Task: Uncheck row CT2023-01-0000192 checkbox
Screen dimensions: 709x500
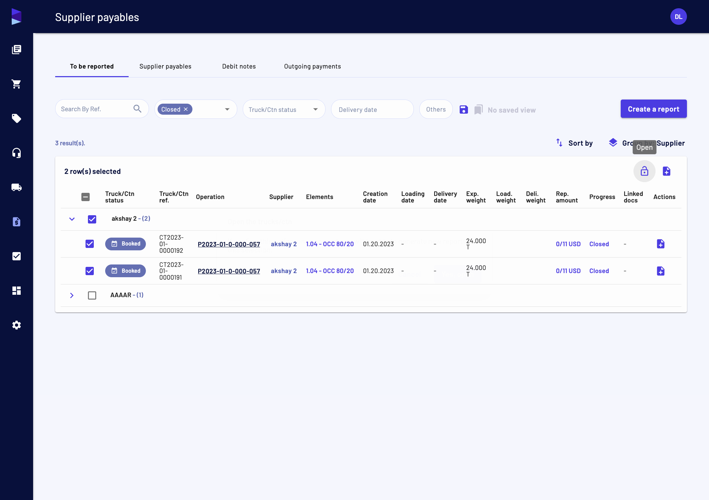Action: 90,244
